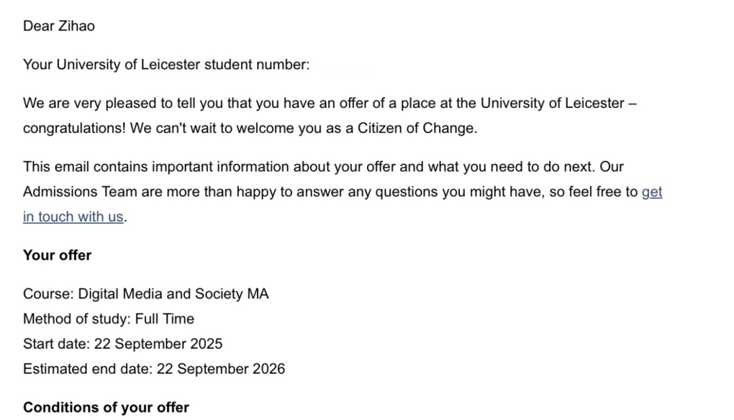Screen dimensions: 734x420
Task: Click the blank student number value area
Action: (x=336, y=65)
